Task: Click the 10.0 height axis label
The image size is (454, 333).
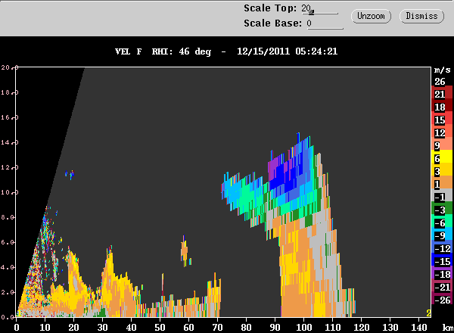Action: (x=8, y=192)
